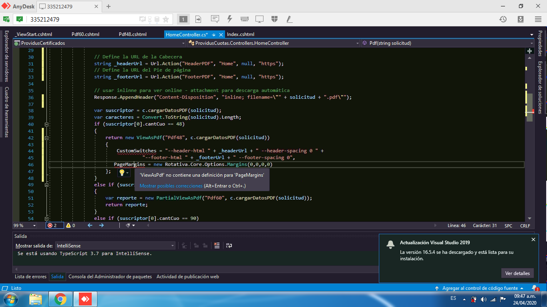Open AnyDesk display settings monitor icon

pyautogui.click(x=259, y=19)
